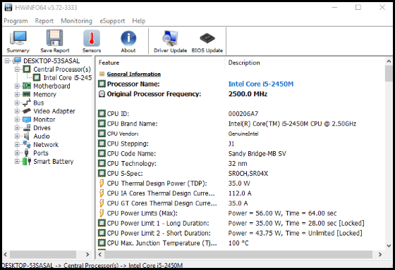Select the Motherboard tree node
This screenshot has height=270, width=395.
point(51,86)
